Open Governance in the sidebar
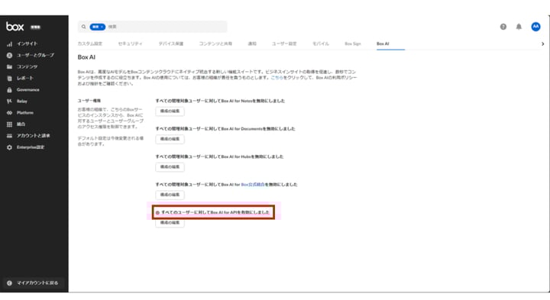Screen dimensions: 550x300 coord(23,90)
